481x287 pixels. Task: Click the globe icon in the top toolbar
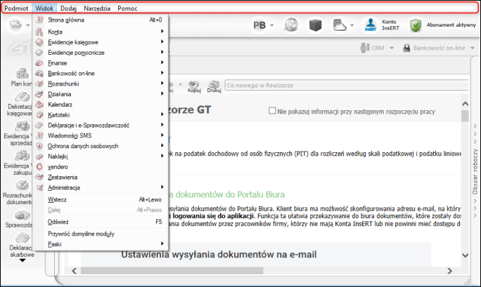point(291,25)
